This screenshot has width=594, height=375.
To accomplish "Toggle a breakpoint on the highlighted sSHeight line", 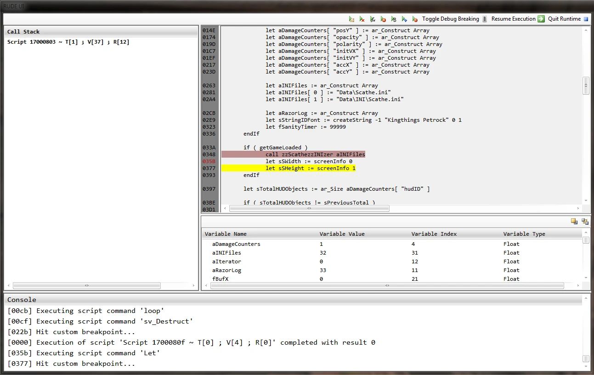I will coord(209,168).
